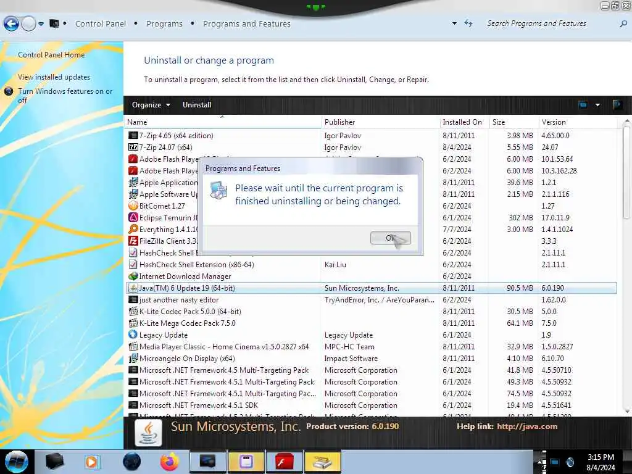Open media player taskbar icon

coord(91,462)
